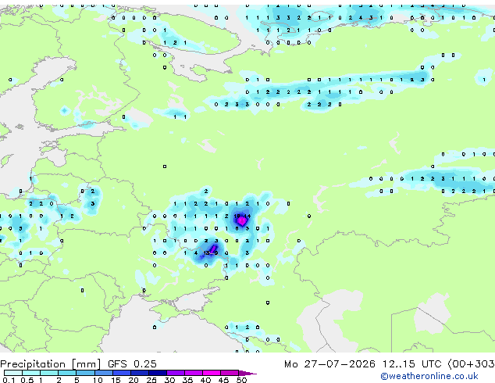Viewport: 495px width, 383px height.
Task: Click the above-50 mm legend arrow tip
Action: coord(247,373)
